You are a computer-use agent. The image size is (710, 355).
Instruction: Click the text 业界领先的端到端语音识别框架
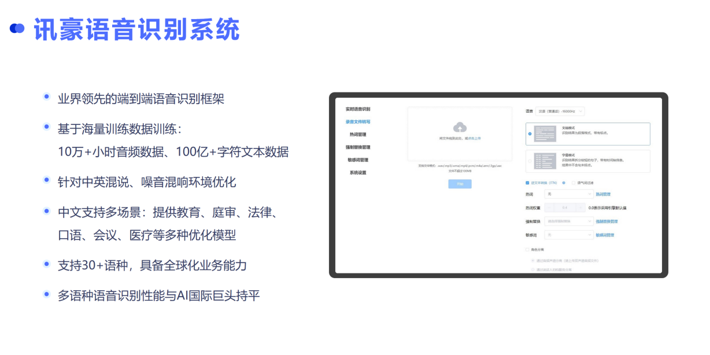pyautogui.click(x=141, y=99)
